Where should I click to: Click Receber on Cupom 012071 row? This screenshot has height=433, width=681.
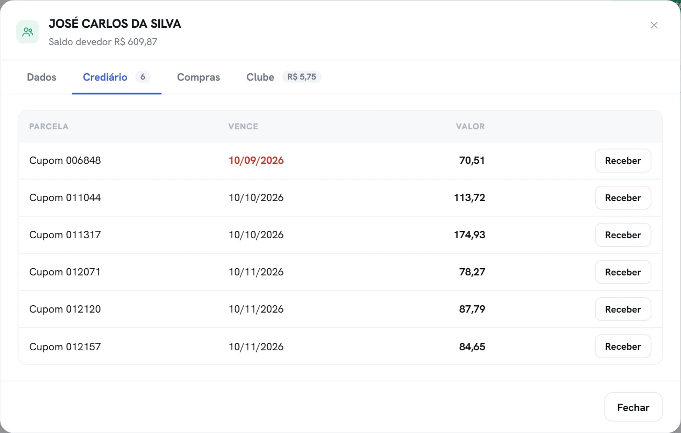623,272
